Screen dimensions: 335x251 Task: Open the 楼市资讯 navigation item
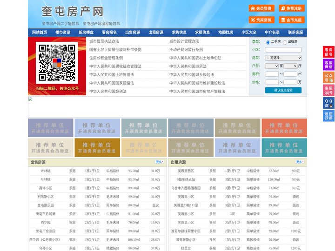pos(63,33)
